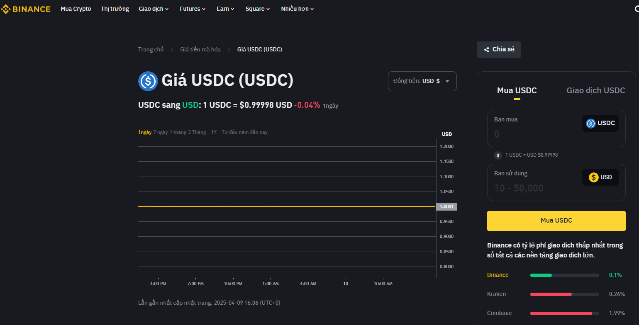
Task: Go to Trang chủ breadcrumb
Action: (151, 49)
